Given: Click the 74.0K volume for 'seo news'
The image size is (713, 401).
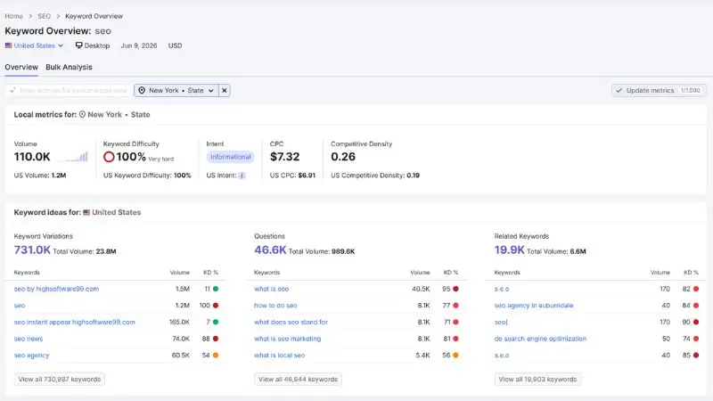Looking at the screenshot, I should point(181,339).
